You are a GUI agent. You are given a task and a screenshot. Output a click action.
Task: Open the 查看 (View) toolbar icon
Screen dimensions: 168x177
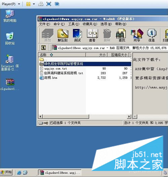click(92, 35)
